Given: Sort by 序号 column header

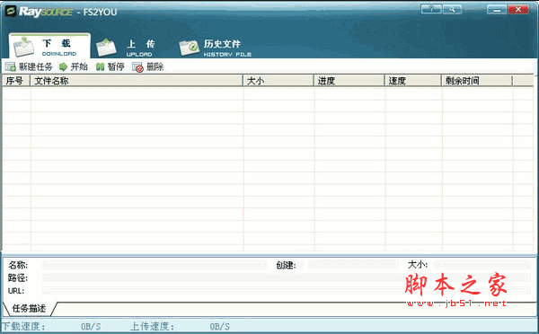Looking at the screenshot, I should (16, 81).
